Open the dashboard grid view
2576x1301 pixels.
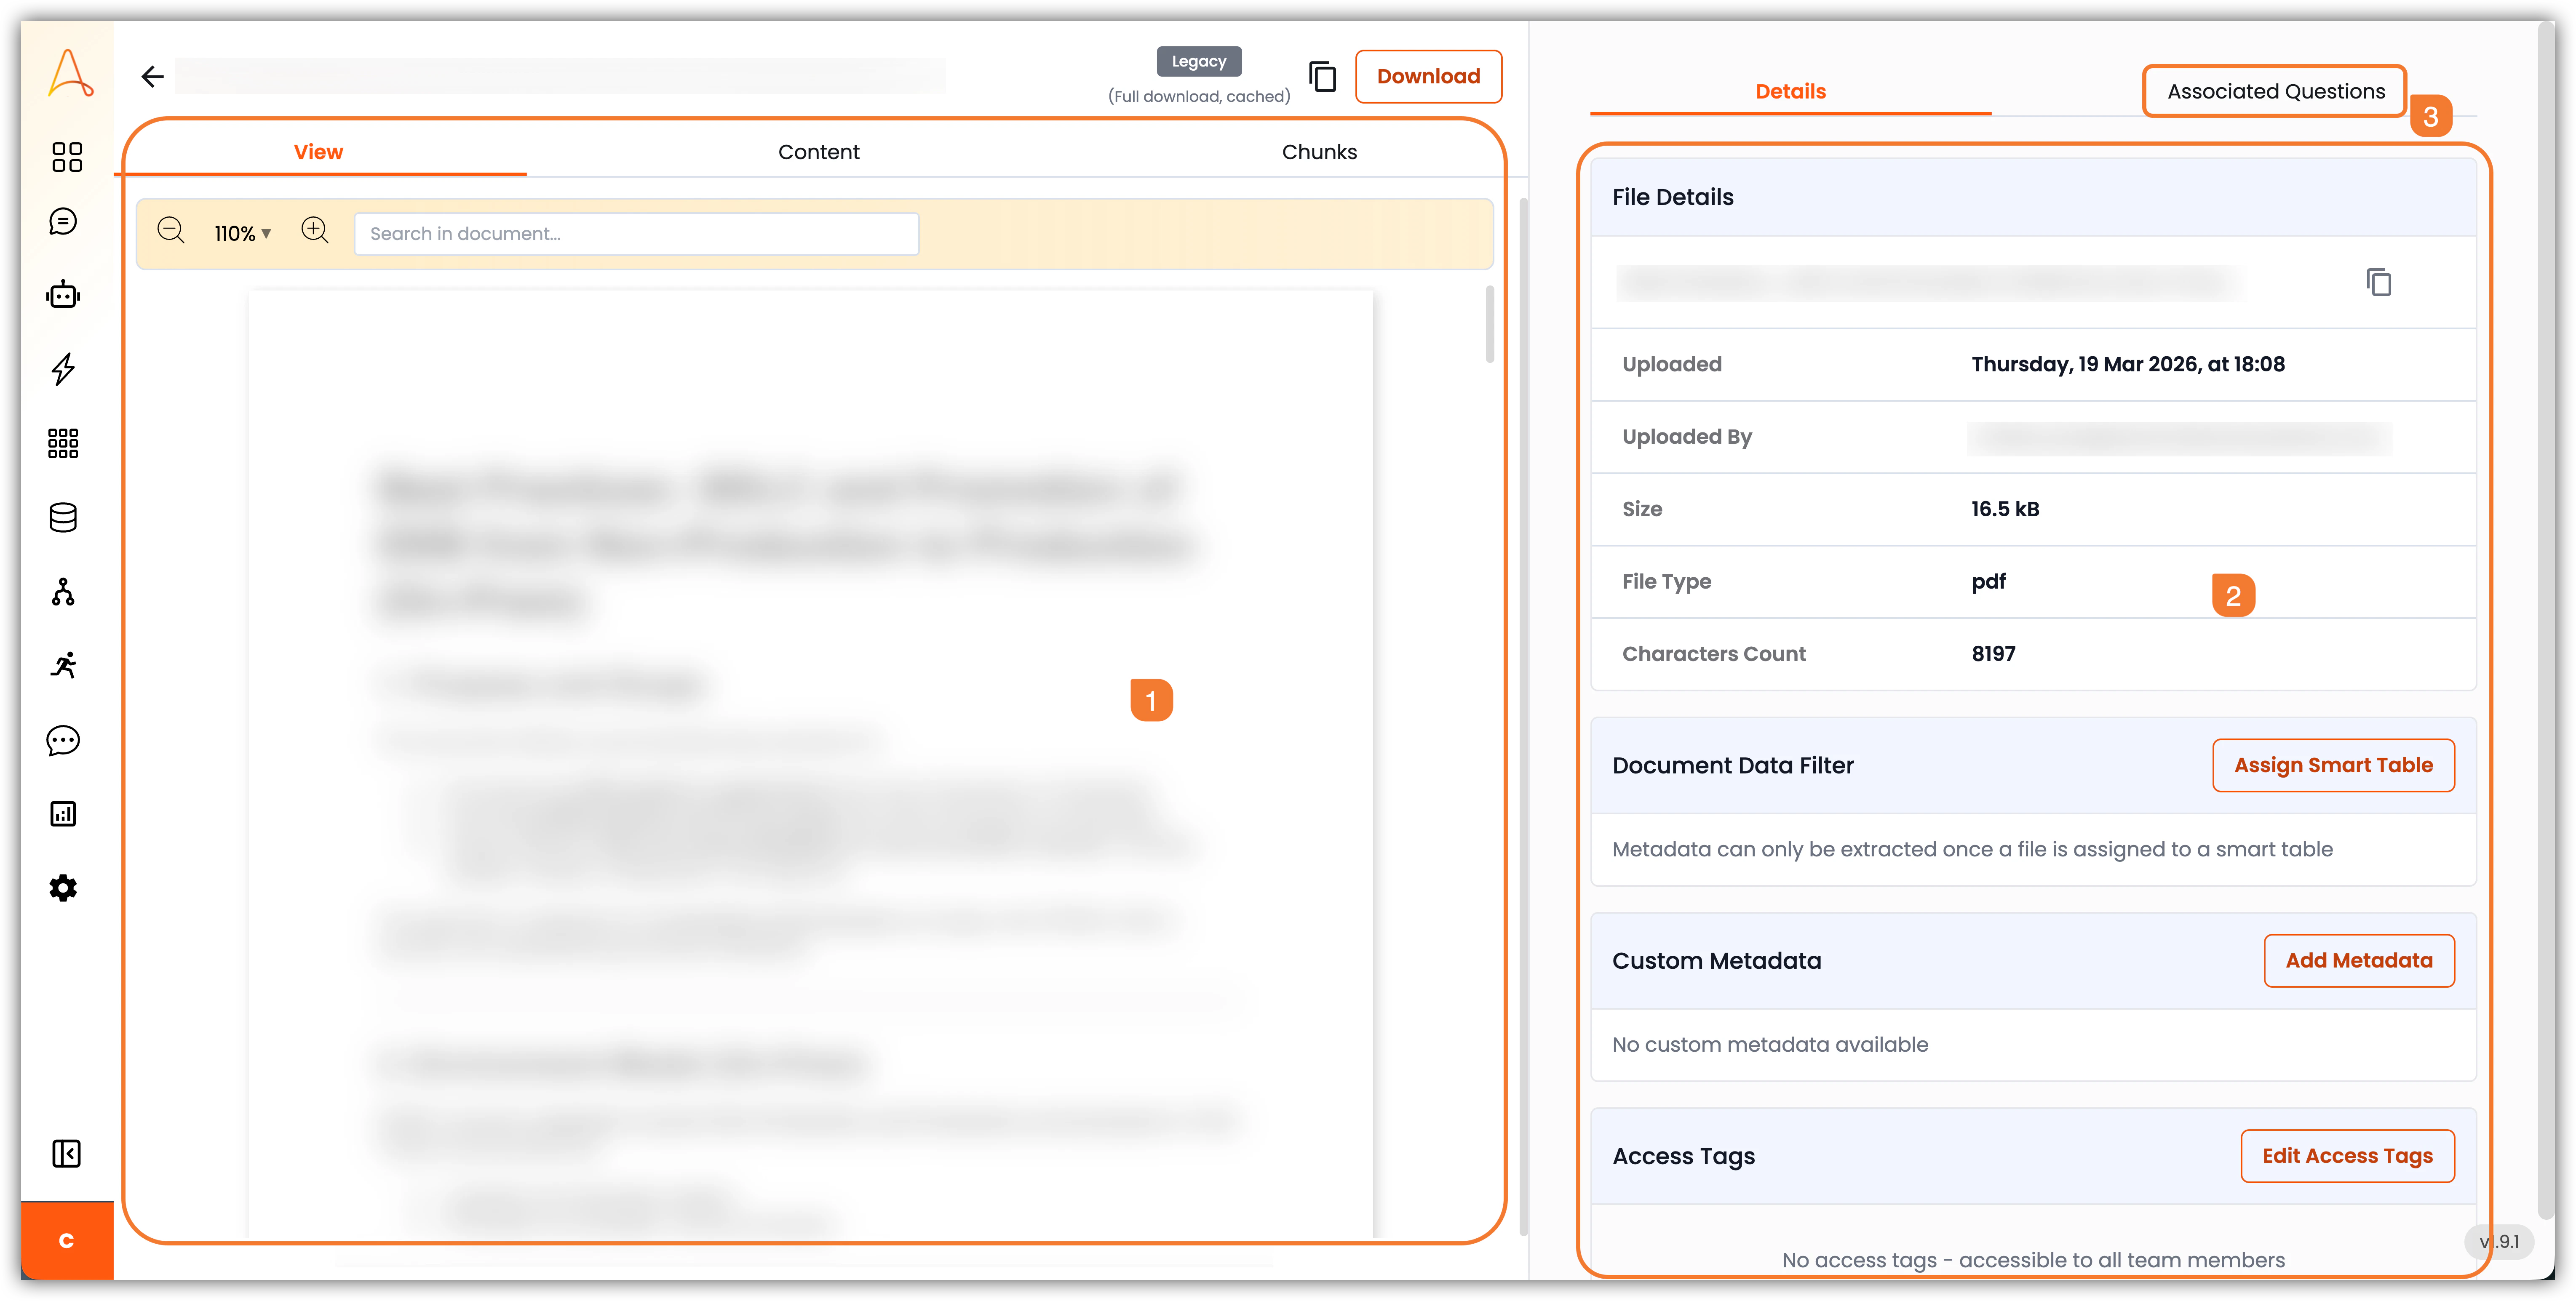[64, 157]
